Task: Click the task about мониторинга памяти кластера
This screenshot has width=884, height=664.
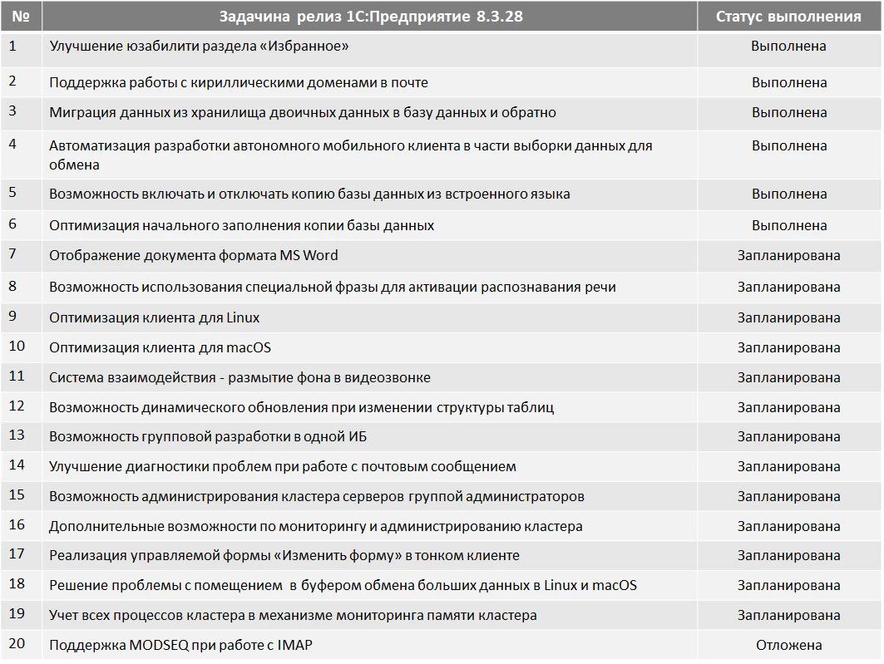Action: (293, 615)
